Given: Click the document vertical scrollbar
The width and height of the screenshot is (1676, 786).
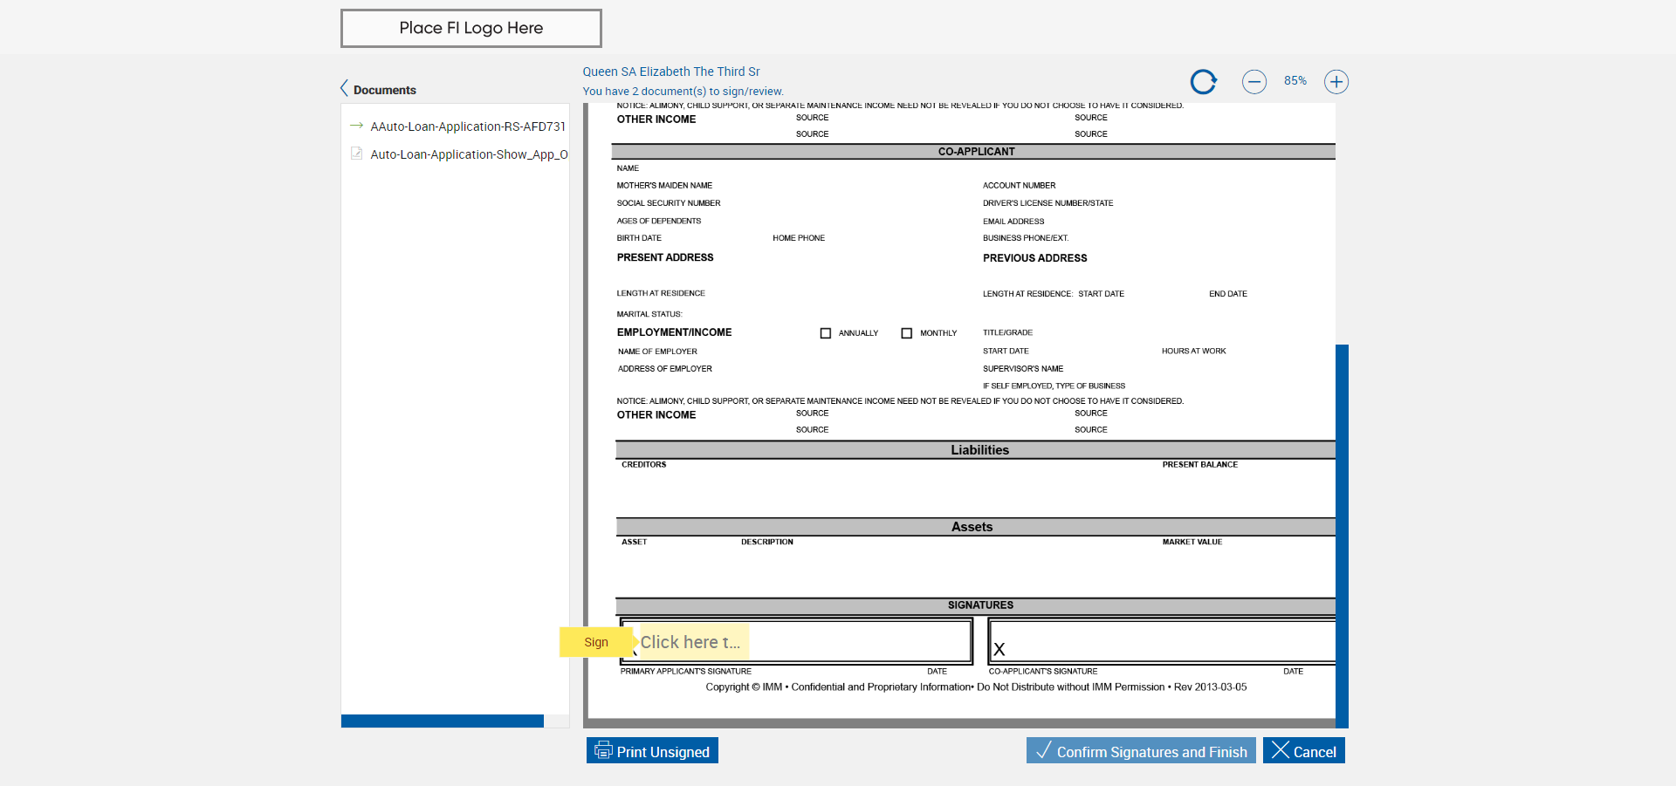Looking at the screenshot, I should 1342,536.
